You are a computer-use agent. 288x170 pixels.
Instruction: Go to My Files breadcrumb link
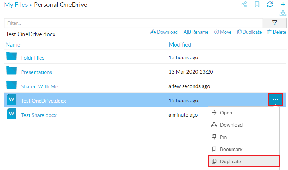click(16, 5)
